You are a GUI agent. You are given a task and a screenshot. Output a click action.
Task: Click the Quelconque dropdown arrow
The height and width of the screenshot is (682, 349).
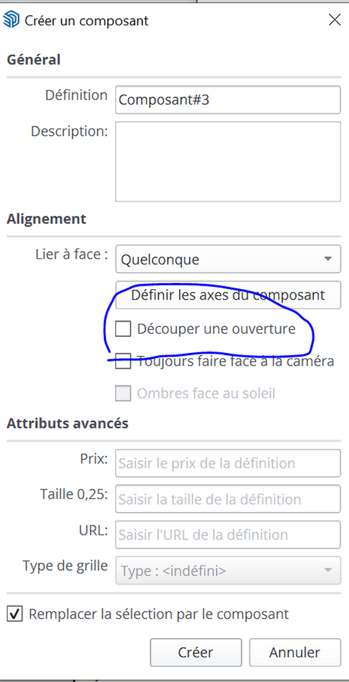(328, 259)
